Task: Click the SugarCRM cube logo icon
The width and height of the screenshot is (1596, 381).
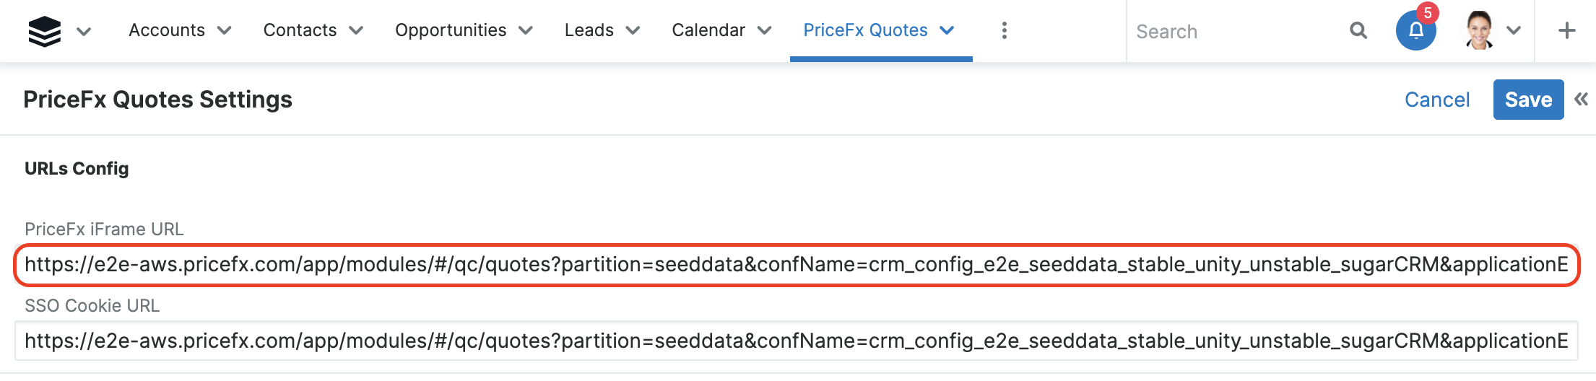Action: click(x=44, y=31)
